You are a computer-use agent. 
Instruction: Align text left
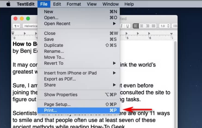click(136, 26)
